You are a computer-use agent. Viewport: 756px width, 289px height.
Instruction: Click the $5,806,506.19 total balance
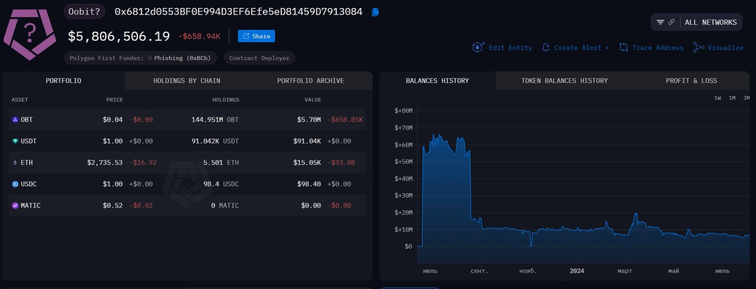tap(119, 36)
